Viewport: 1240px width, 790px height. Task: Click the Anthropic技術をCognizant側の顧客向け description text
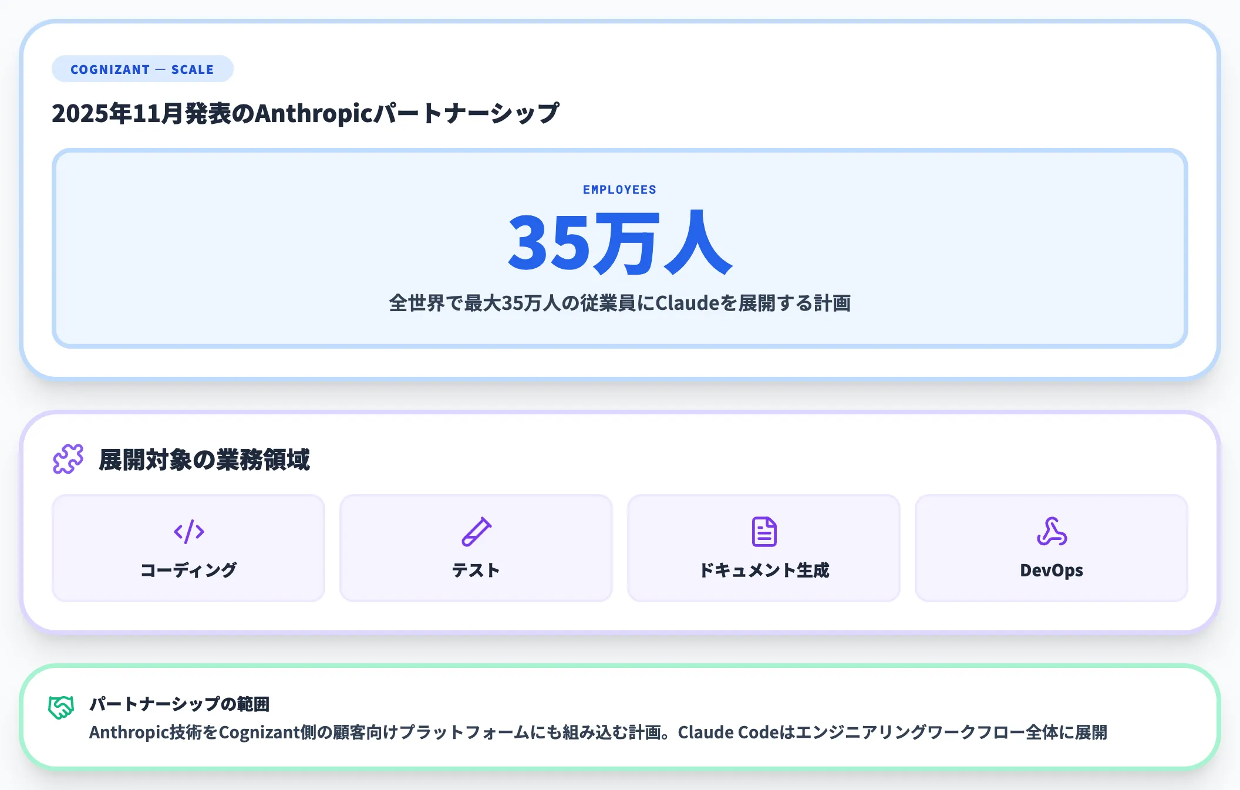point(598,732)
